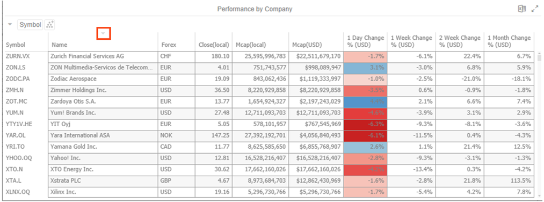Click the blue 3.1% change cell

(x=365, y=67)
